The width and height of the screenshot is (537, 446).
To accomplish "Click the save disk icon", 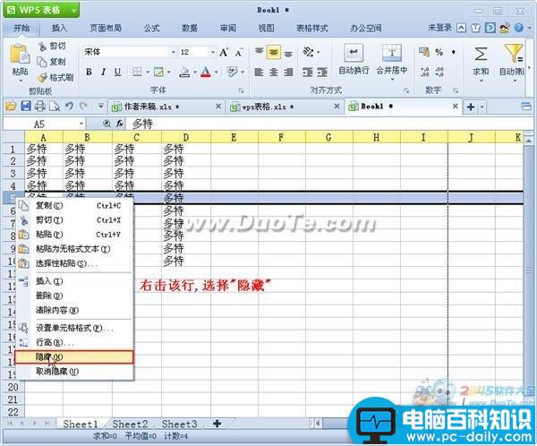I will (x=26, y=107).
